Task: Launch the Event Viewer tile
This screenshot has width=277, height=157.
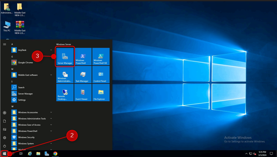Action: pos(83,93)
